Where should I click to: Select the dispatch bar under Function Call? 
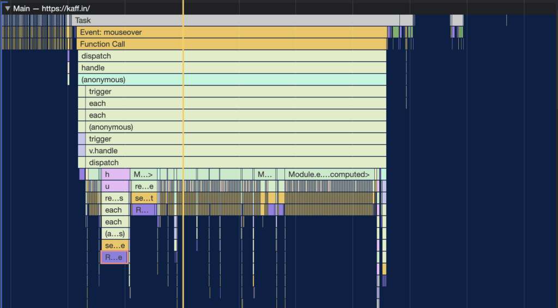(x=232, y=56)
